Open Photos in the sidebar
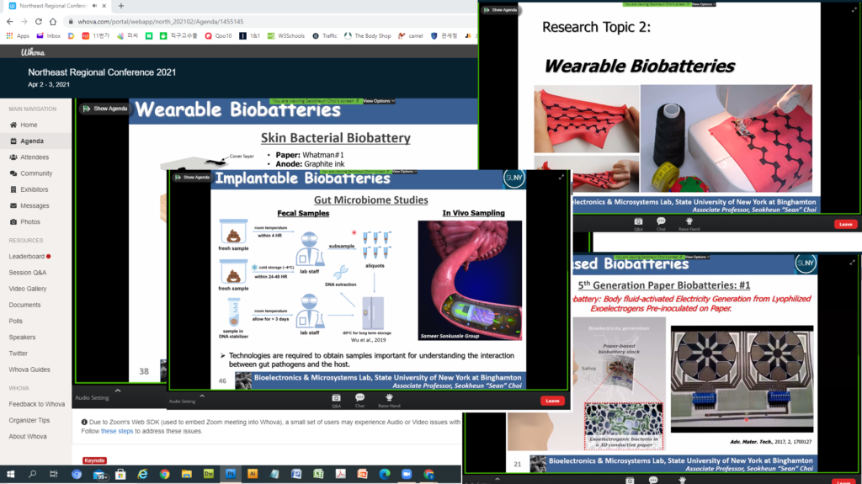Image resolution: width=862 pixels, height=484 pixels. click(29, 221)
